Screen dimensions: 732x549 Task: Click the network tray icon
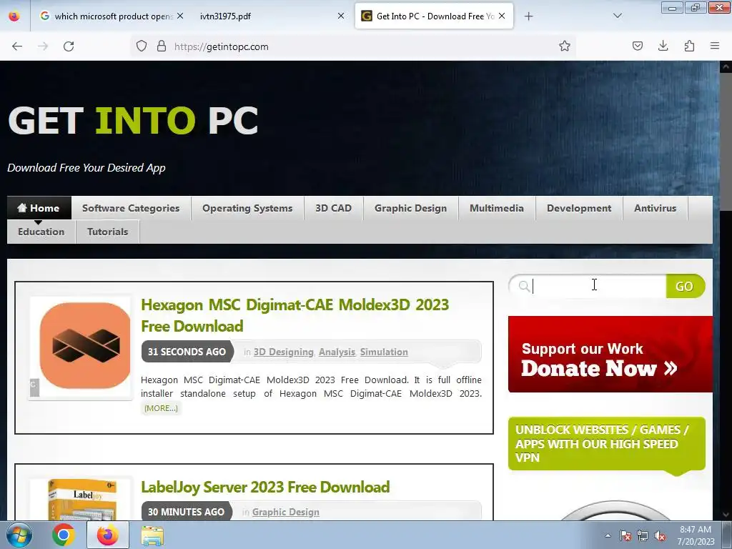(643, 535)
